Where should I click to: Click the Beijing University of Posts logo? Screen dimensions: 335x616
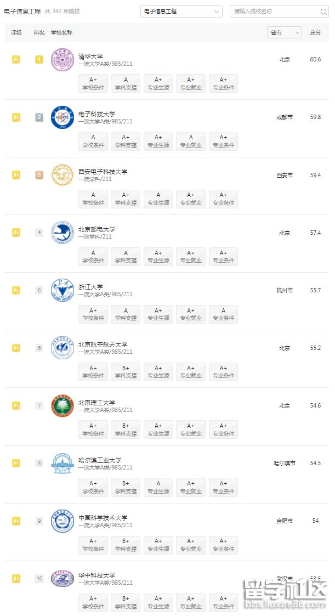(x=62, y=233)
